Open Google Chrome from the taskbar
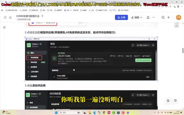184x115 pixels. tap(104, 112)
